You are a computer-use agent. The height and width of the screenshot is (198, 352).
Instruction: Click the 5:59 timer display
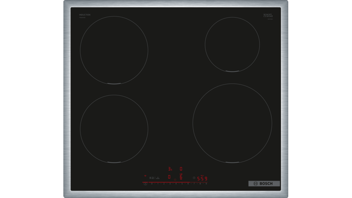point(202,178)
